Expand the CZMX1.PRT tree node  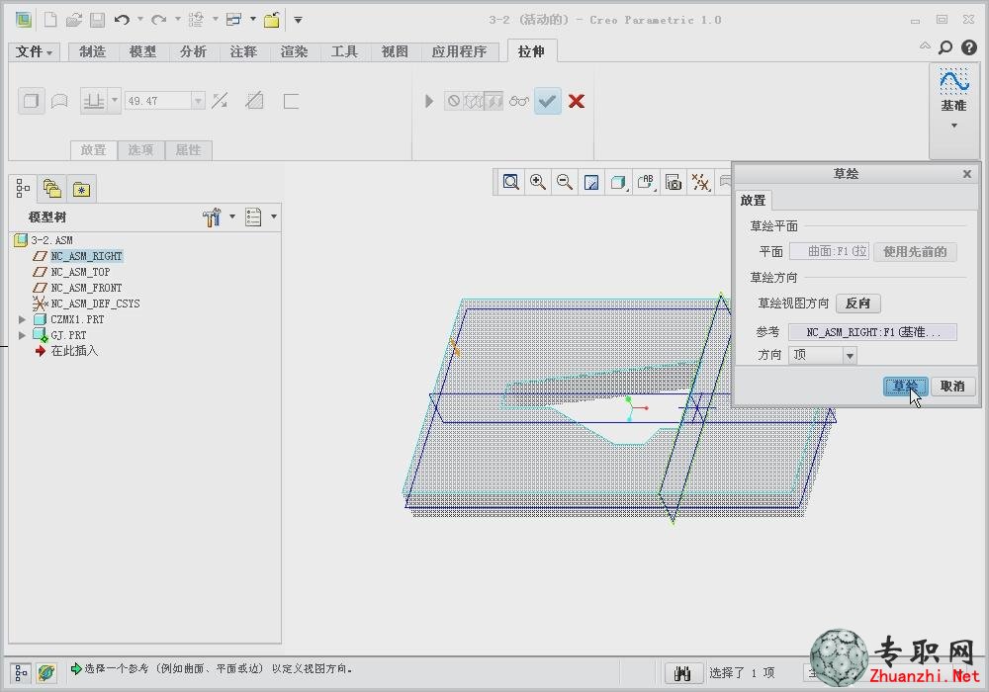tap(22, 319)
